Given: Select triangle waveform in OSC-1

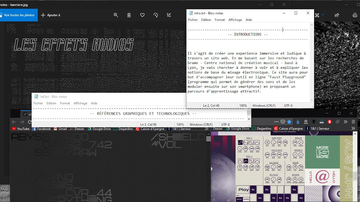Looking at the screenshot, I should pyautogui.click(x=257, y=143).
